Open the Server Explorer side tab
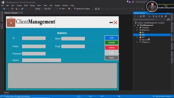The height and width of the screenshot is (98, 174). click(2, 16)
